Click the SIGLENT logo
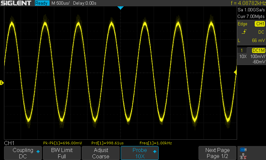The image size is (266, 160). click(16, 3)
